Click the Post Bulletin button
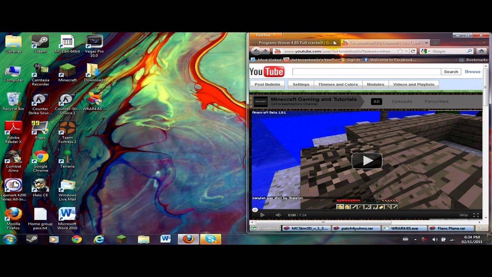 coord(267,84)
